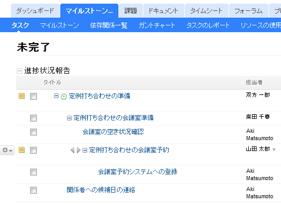Outdent task with left arrow icon
This screenshot has height=204, width=281.
coord(72,150)
